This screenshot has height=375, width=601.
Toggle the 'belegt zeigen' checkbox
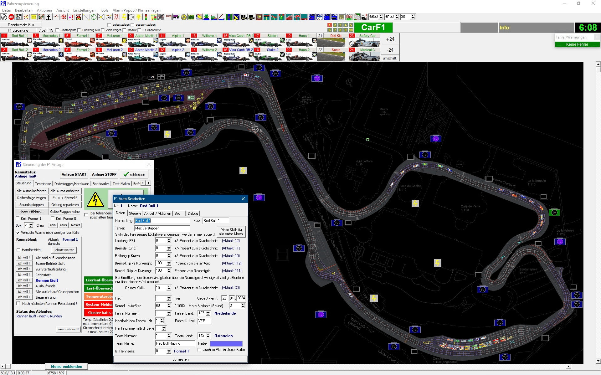[x=109, y=25]
